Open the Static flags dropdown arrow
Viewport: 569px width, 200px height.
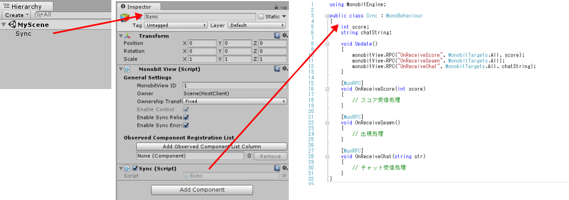[x=284, y=16]
